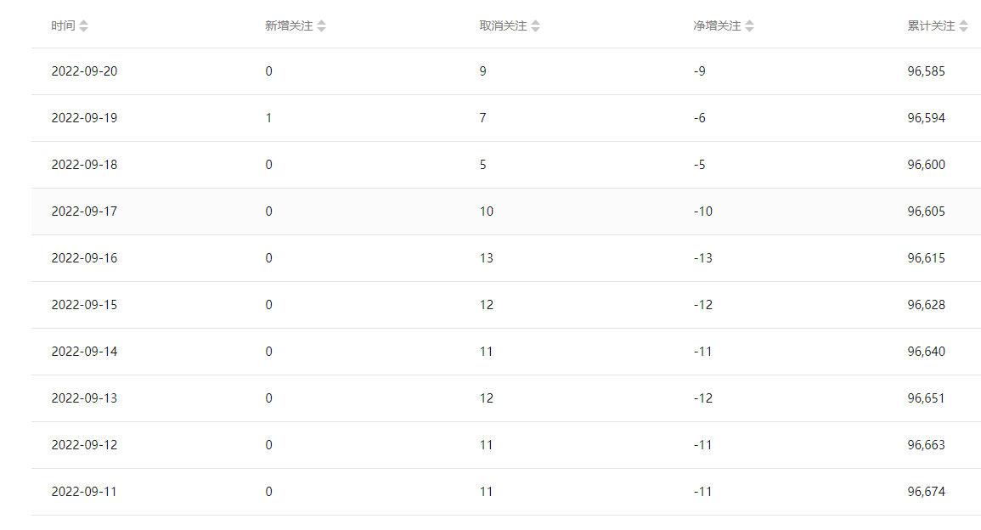This screenshot has width=981, height=530.
Task: Click the cumulative value 96,585
Action: (926, 71)
